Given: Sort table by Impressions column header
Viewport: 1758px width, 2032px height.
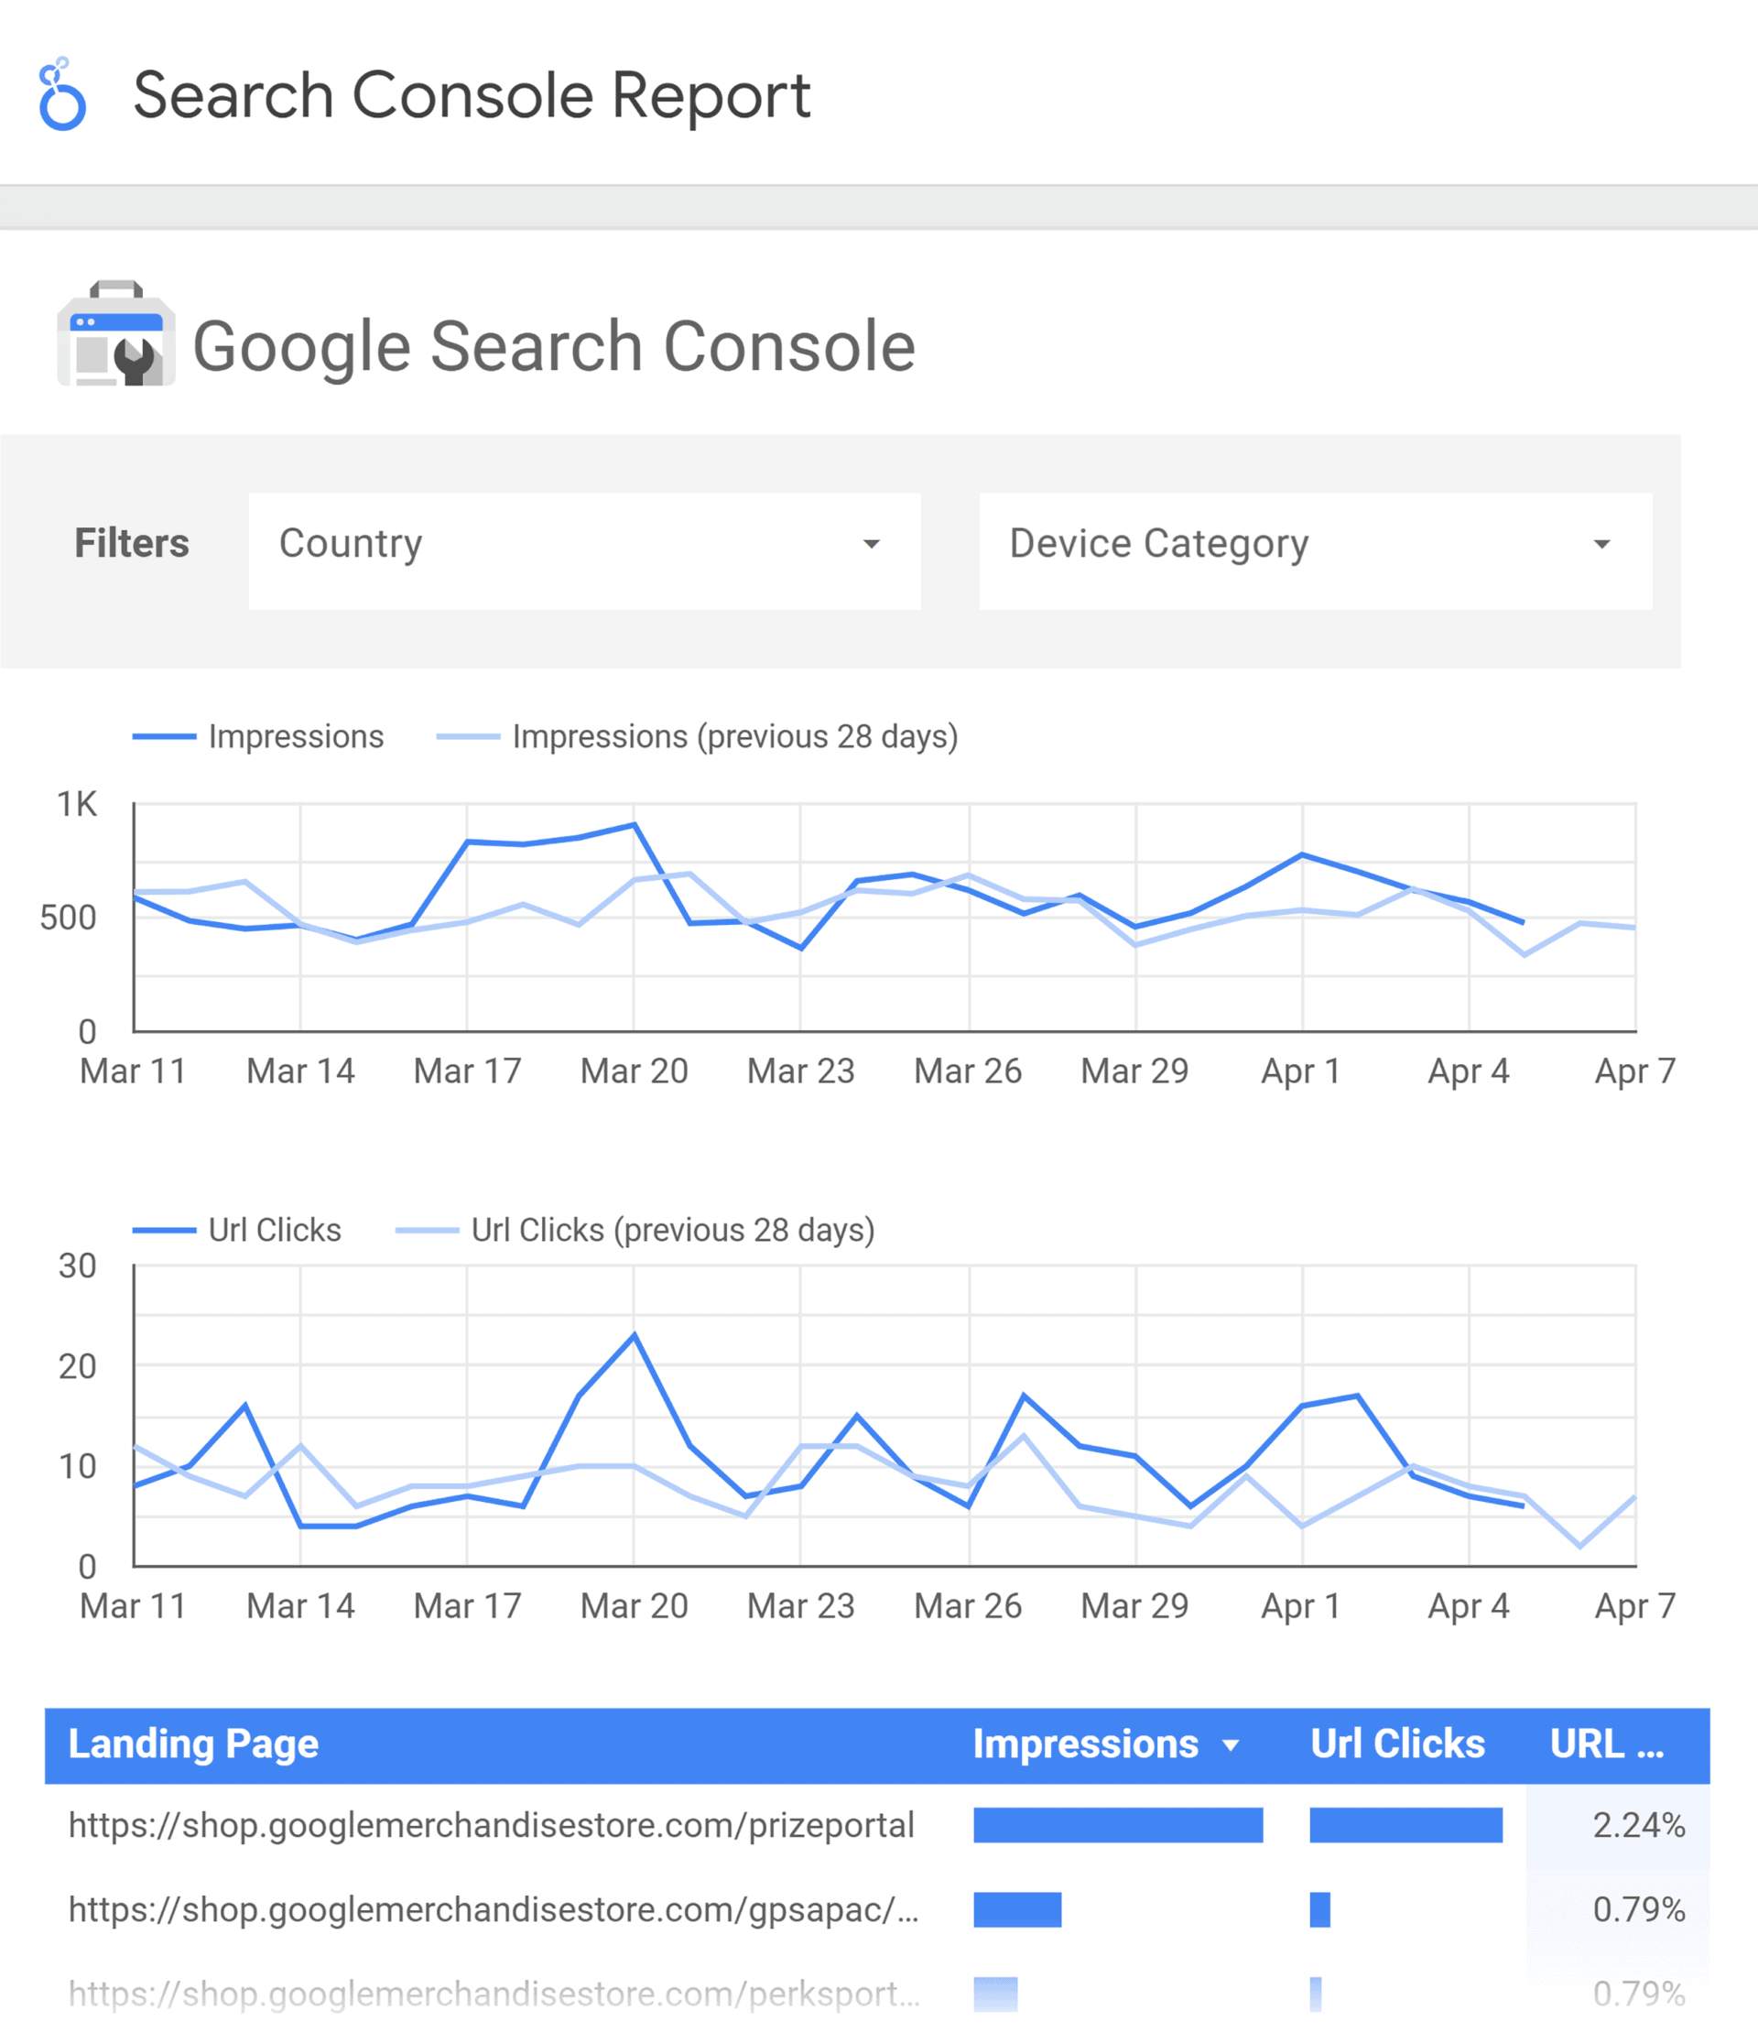Looking at the screenshot, I should [1086, 1744].
